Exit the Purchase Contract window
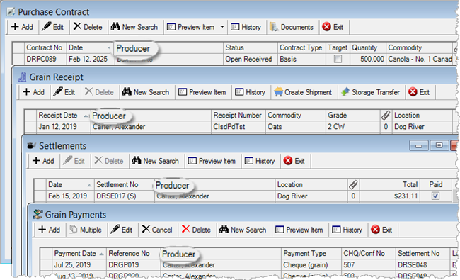This screenshot has height=280, width=460. 333,27
